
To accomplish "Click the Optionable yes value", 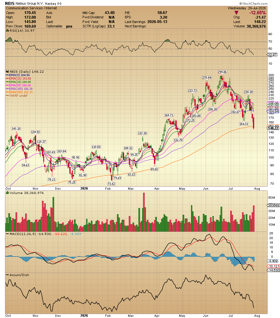I will pos(69,26).
